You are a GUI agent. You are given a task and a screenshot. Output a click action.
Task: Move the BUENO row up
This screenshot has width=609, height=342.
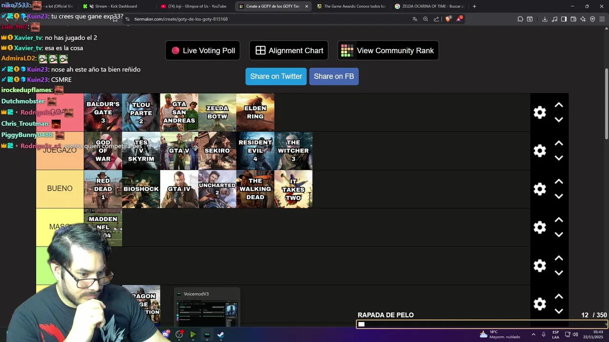(559, 182)
